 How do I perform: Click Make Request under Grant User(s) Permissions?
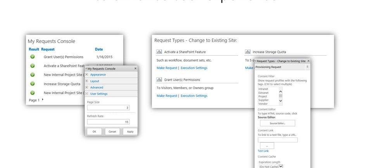167,96
